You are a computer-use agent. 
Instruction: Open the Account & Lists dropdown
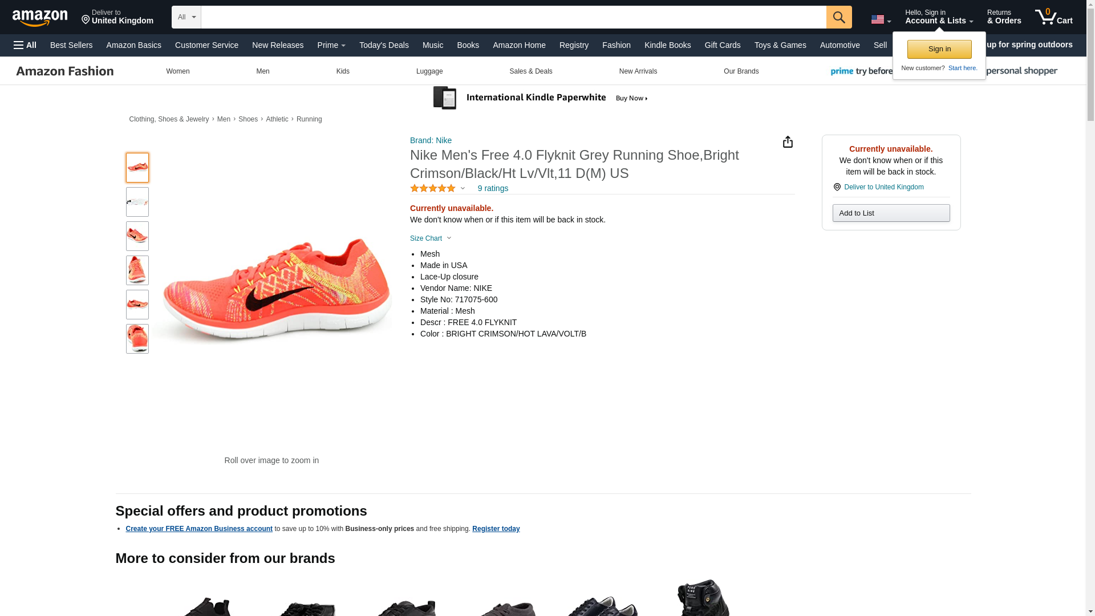point(938,17)
